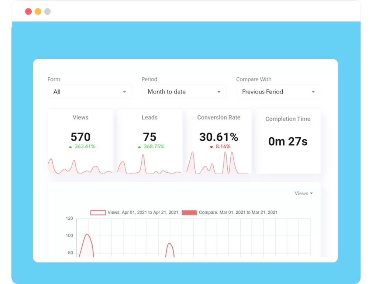Click the Views sparkline mini chart
This screenshot has width=372, height=284.
[x=80, y=167]
